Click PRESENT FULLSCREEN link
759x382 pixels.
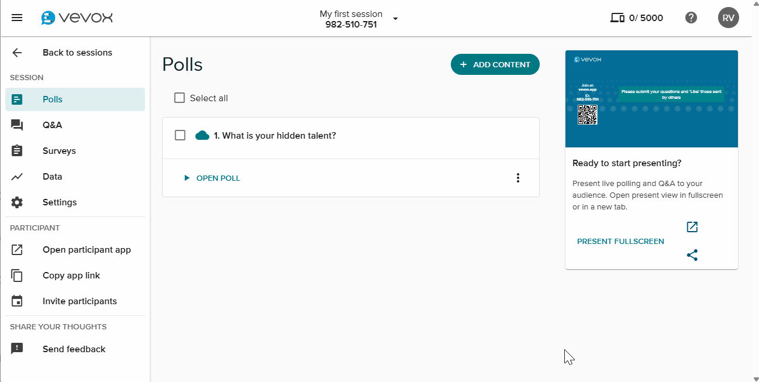pyautogui.click(x=620, y=241)
